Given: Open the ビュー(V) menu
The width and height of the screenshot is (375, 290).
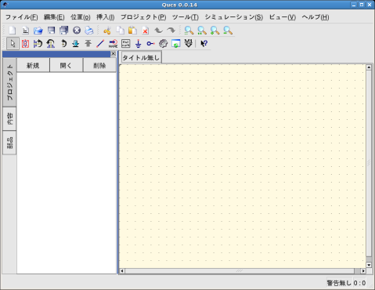Looking at the screenshot, I should [283, 17].
